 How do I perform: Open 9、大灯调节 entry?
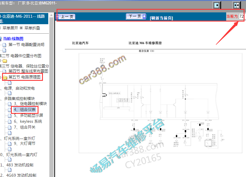click(x=25, y=143)
